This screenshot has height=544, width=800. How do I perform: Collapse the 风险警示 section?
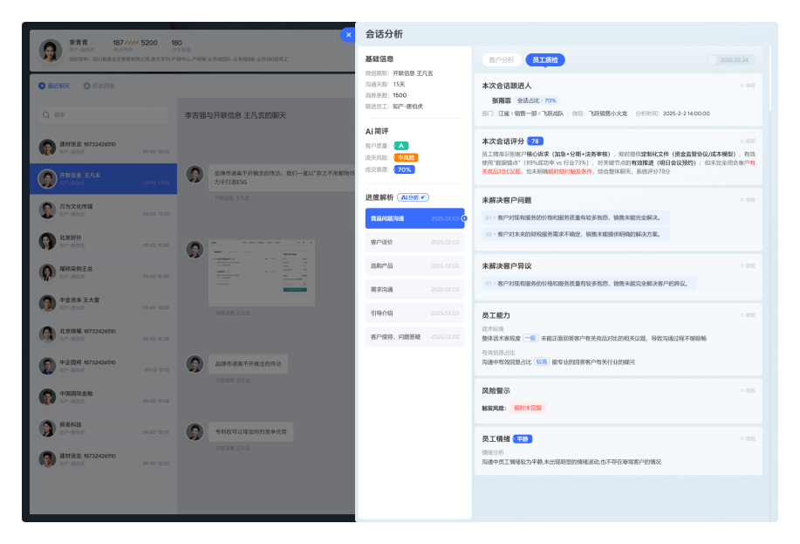point(748,390)
